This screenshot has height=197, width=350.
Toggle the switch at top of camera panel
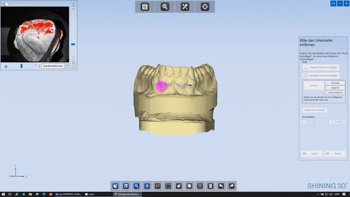pyautogui.click(x=5, y=4)
